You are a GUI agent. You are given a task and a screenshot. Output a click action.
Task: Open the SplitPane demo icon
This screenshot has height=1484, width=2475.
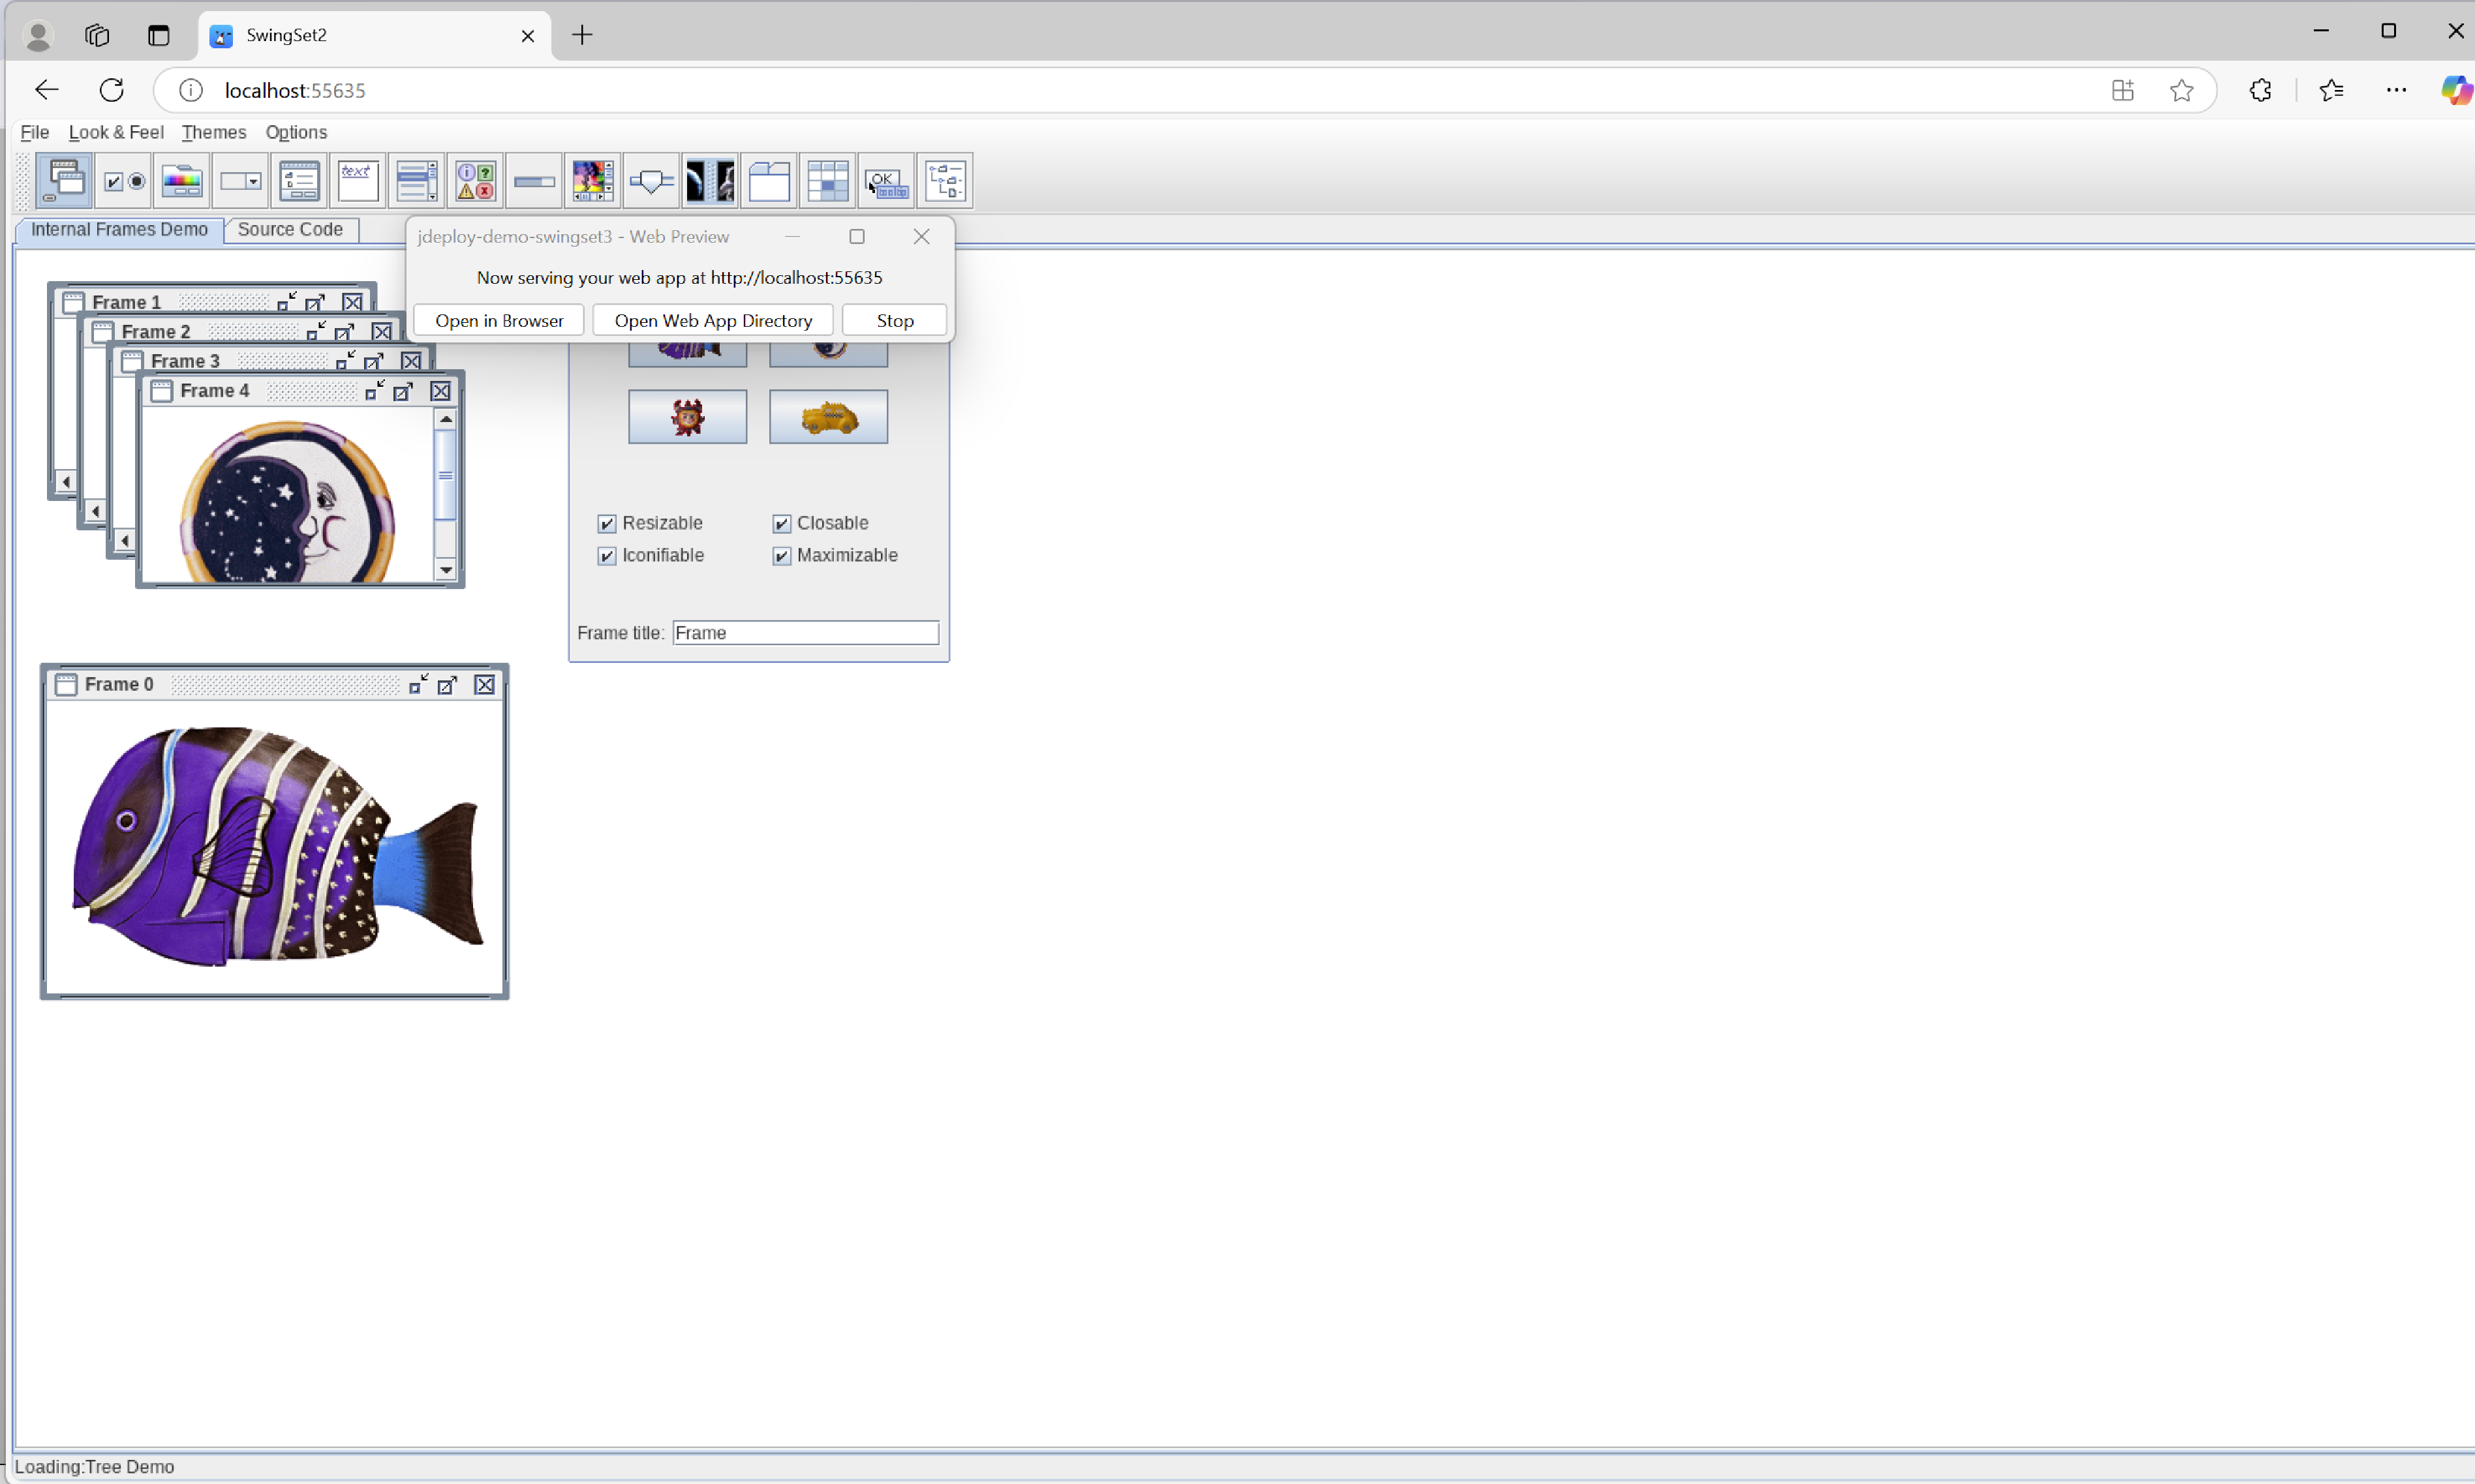pos(710,181)
